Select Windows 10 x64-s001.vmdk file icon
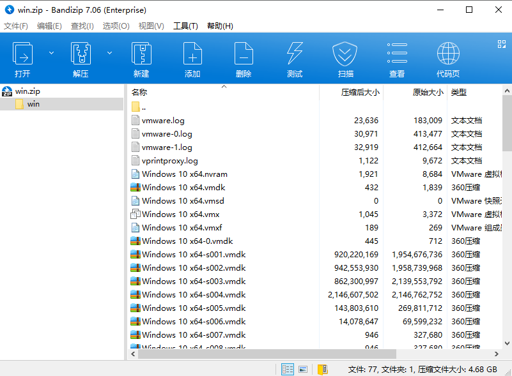 coord(135,254)
